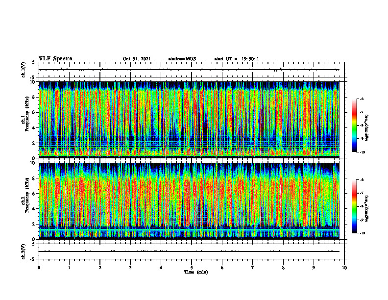Click the "10" tick on the time axis

[344, 268]
